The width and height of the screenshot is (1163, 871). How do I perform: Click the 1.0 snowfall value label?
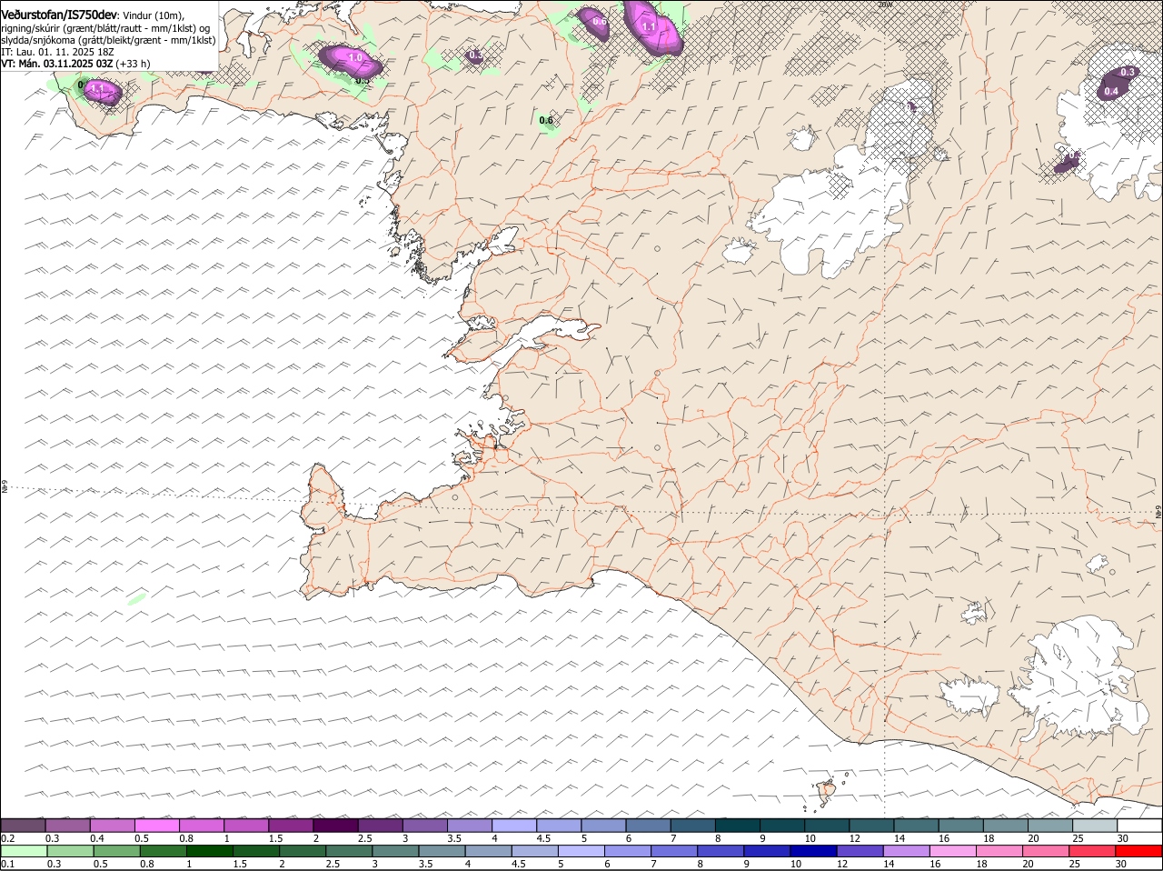[354, 57]
